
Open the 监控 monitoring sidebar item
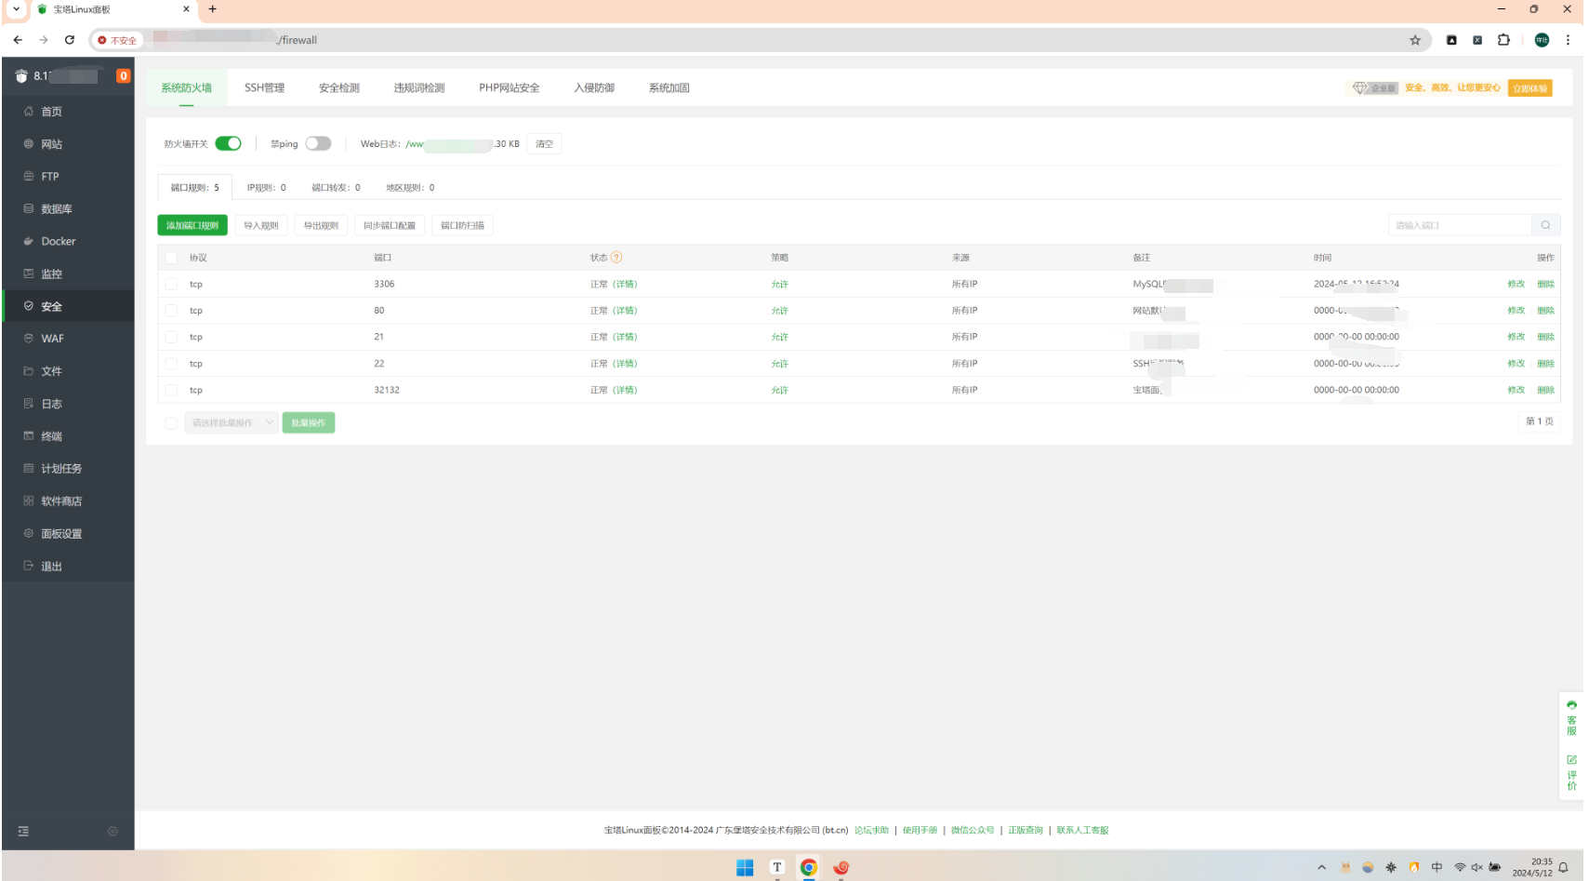pyautogui.click(x=68, y=274)
